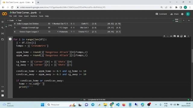Open the Edit menu
Screen dimensions: 193x108
[x=15, y=16]
